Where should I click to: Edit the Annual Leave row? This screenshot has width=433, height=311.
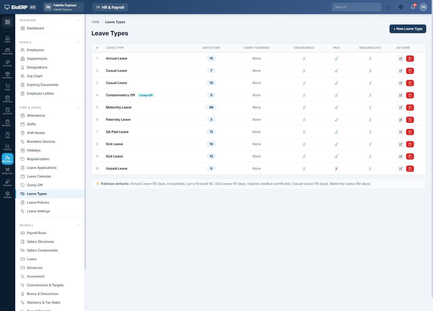[400, 58]
